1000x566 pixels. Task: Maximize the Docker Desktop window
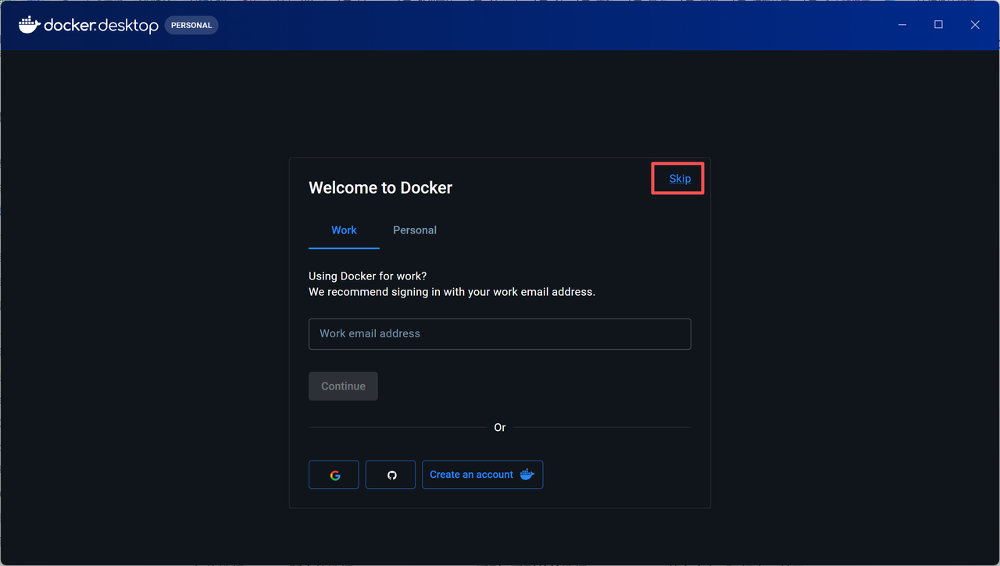[938, 25]
